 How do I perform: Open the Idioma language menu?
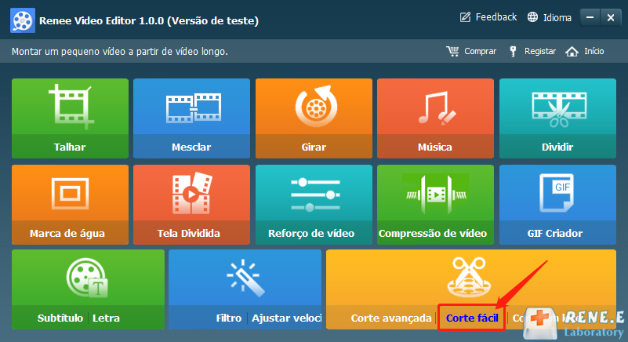(x=557, y=17)
